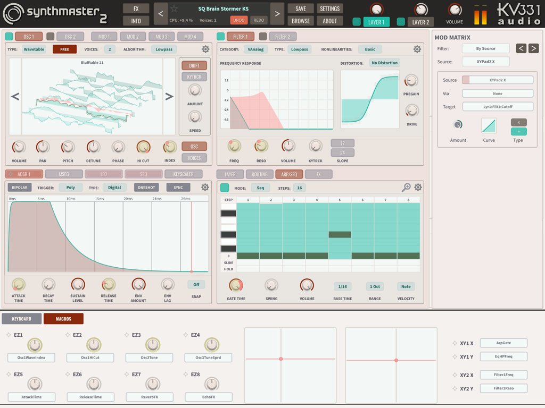The image size is (545, 408).
Task: Open the Filter 1 settings gear
Action: [x=418, y=48]
